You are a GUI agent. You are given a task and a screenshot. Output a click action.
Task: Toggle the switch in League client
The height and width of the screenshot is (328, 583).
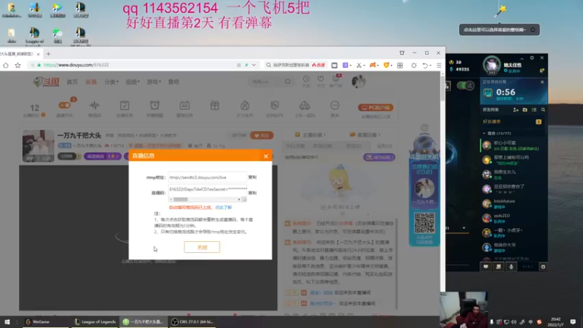pos(465,86)
